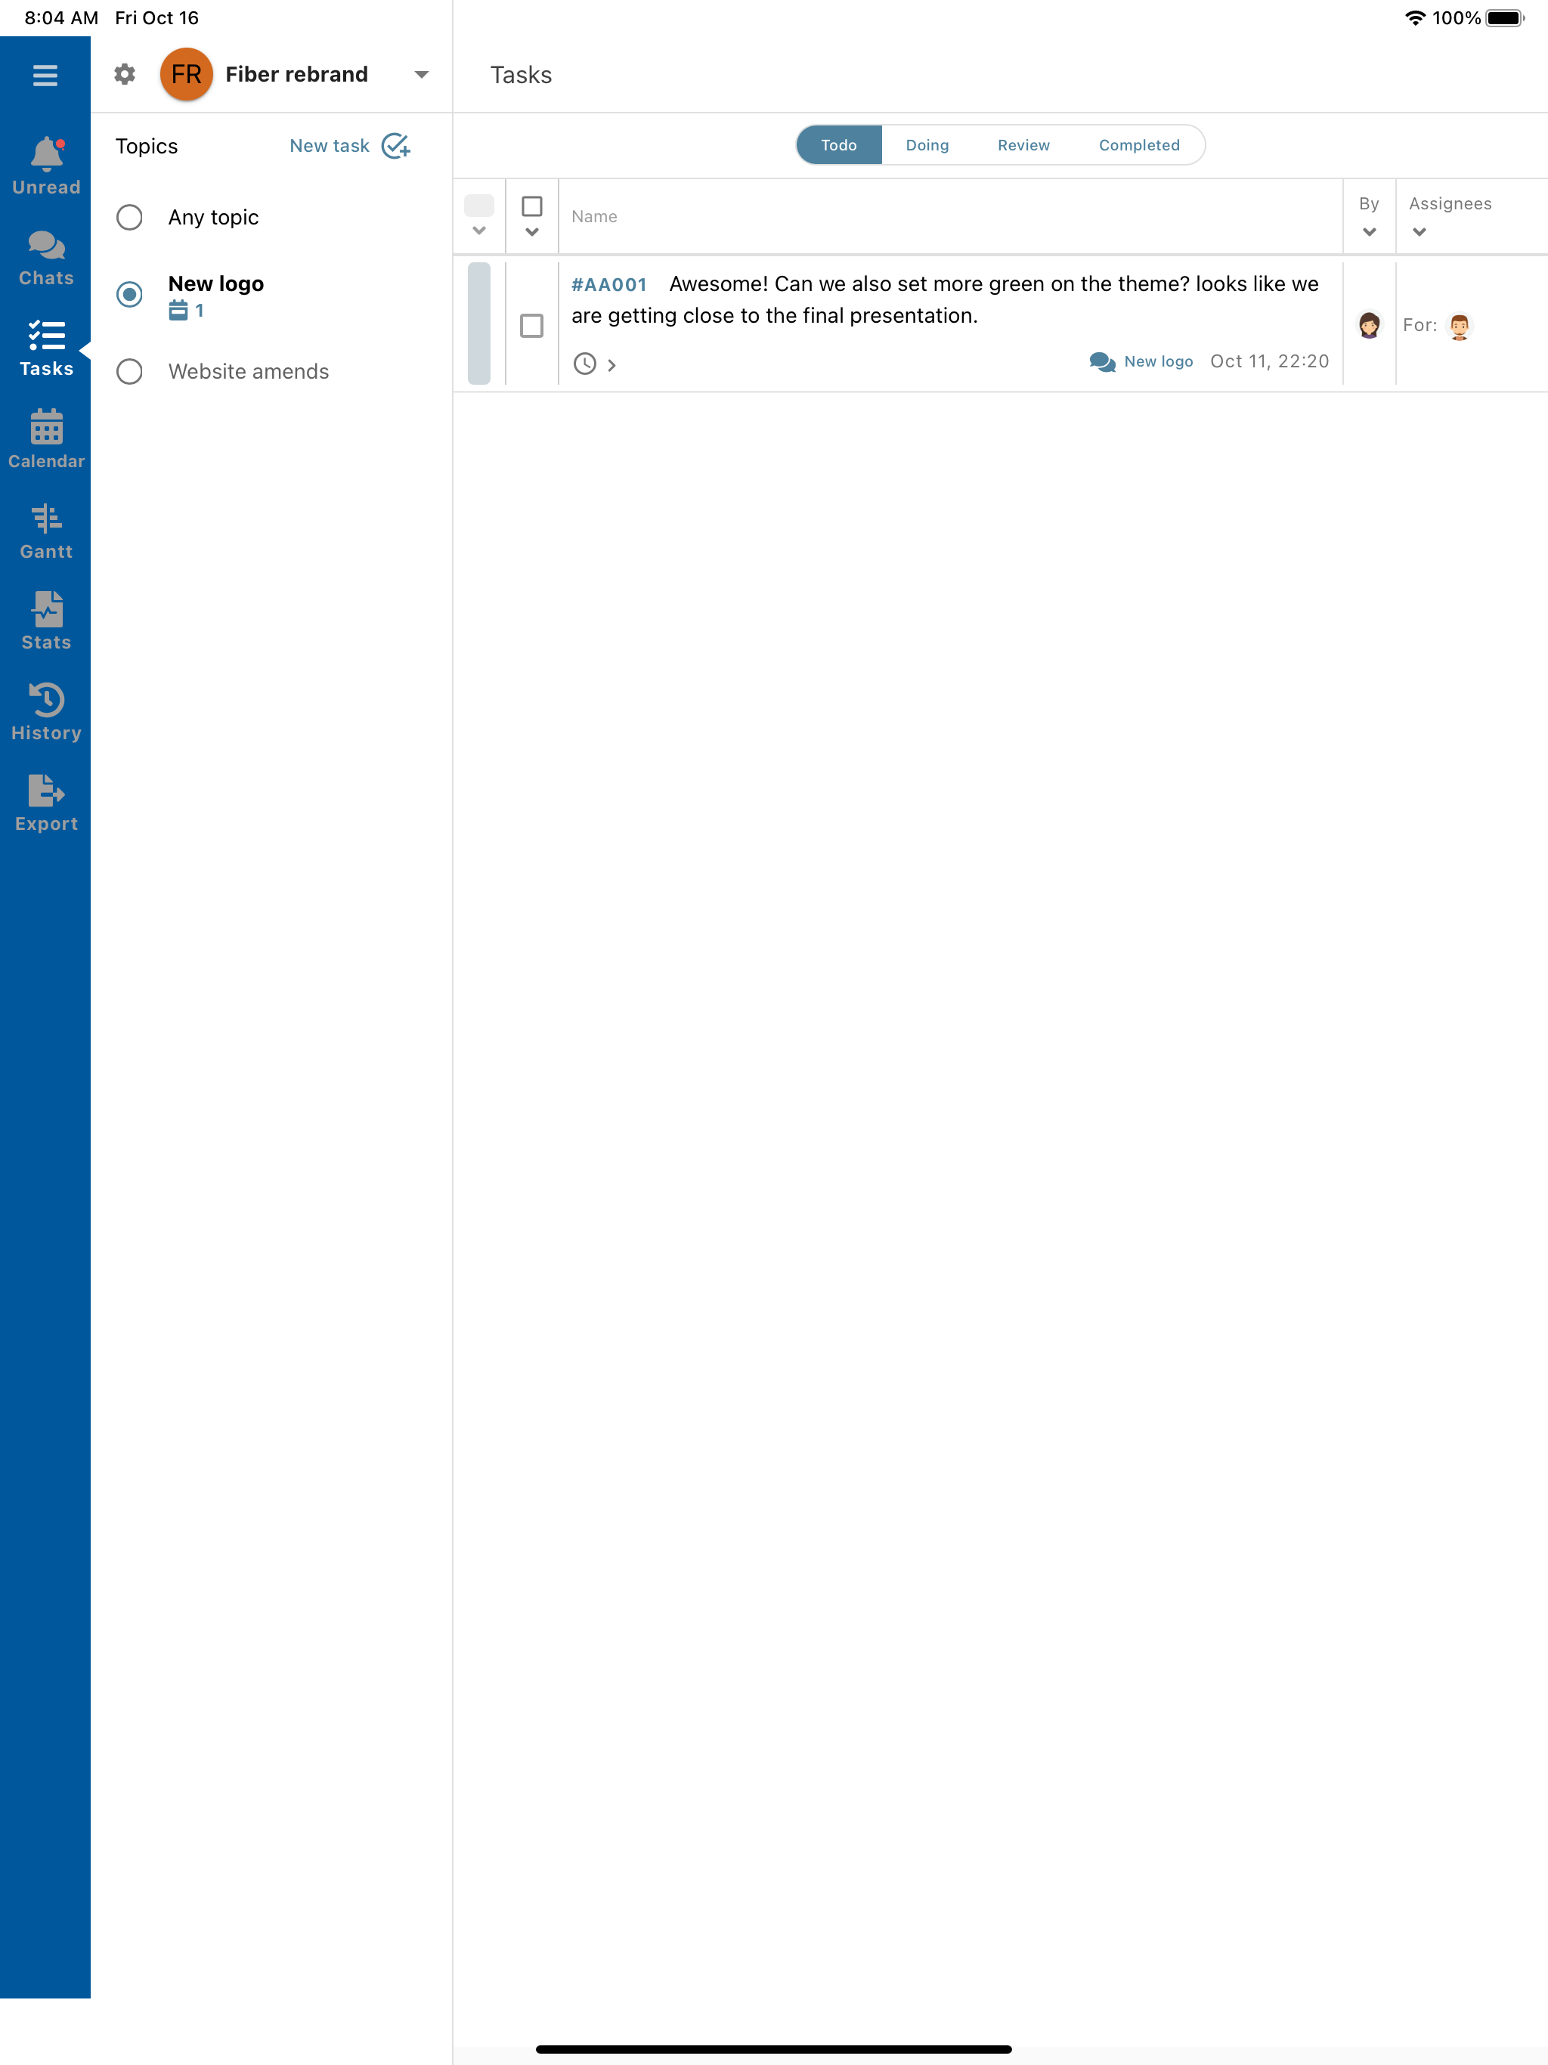Select the Website amends topic

tap(130, 372)
